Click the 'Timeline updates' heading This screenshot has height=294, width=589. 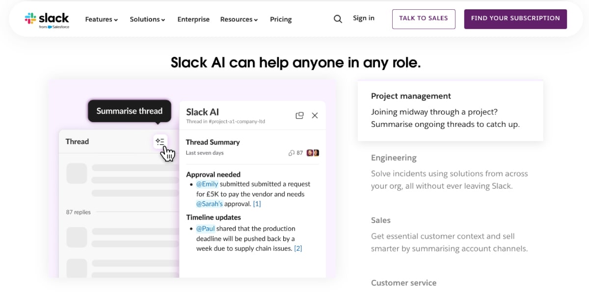click(214, 217)
